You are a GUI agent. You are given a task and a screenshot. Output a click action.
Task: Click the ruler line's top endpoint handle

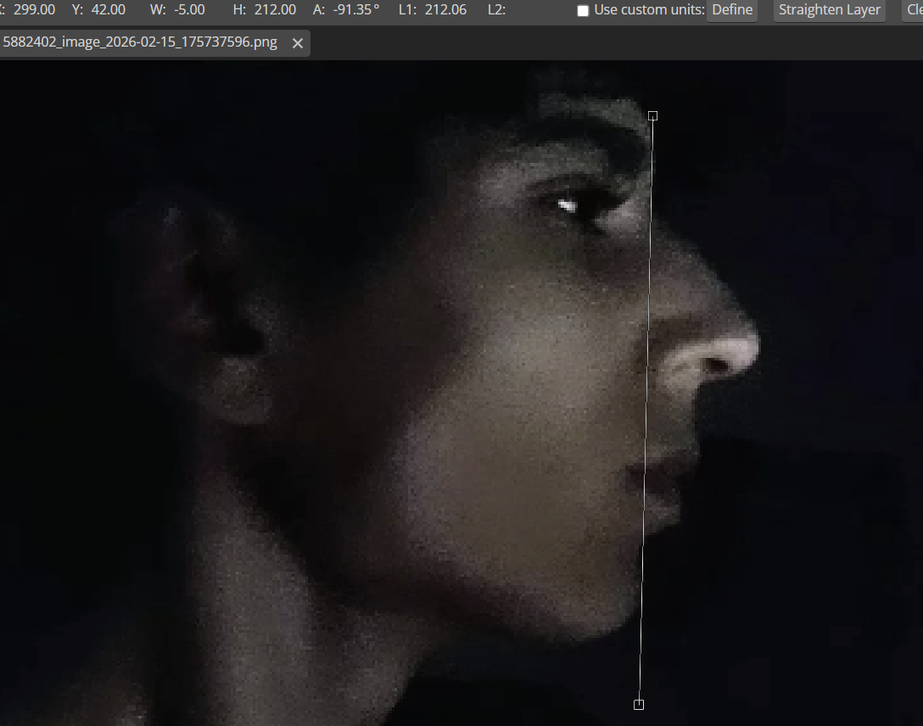(x=652, y=115)
